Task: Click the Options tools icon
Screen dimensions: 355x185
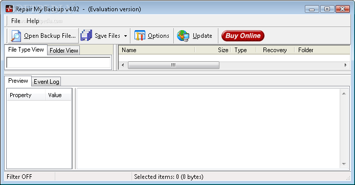Action: coord(140,35)
